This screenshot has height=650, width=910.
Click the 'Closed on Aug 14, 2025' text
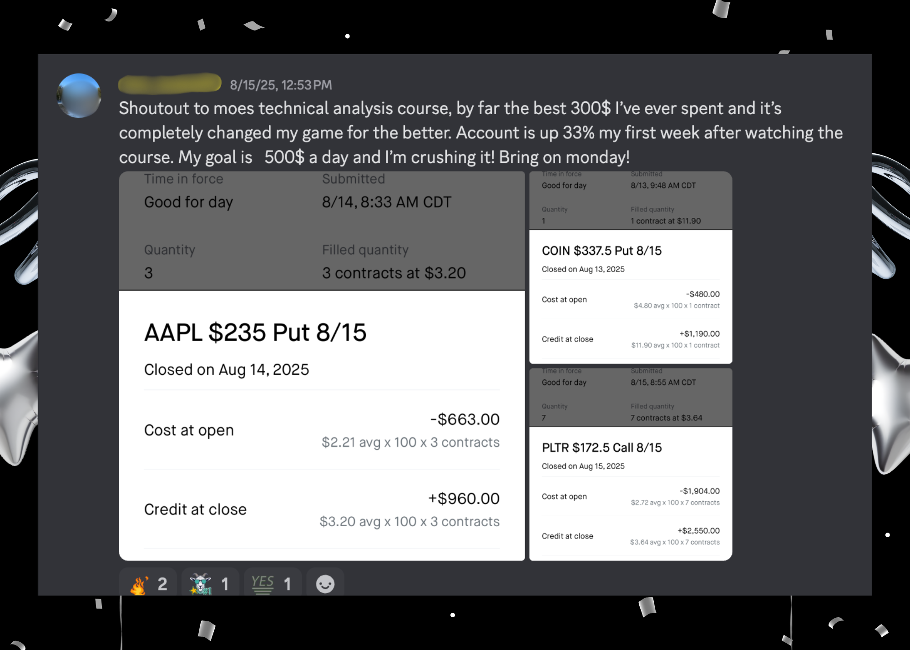226,370
